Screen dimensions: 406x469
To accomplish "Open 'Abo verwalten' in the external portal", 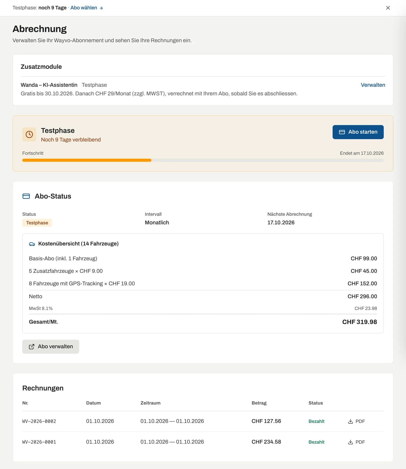I will pos(51,347).
